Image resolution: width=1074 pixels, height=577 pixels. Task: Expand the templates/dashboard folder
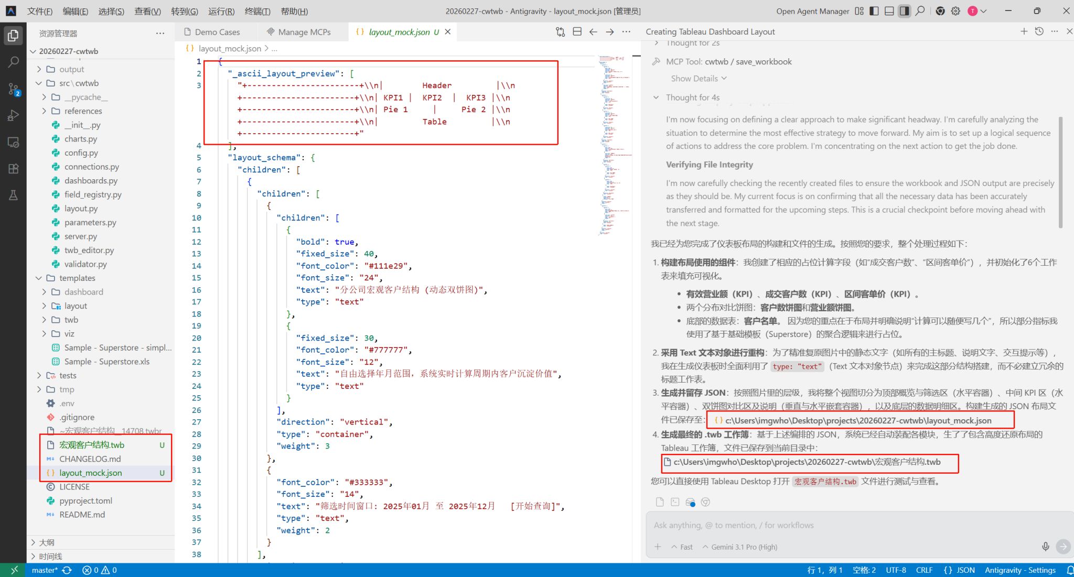coord(83,292)
